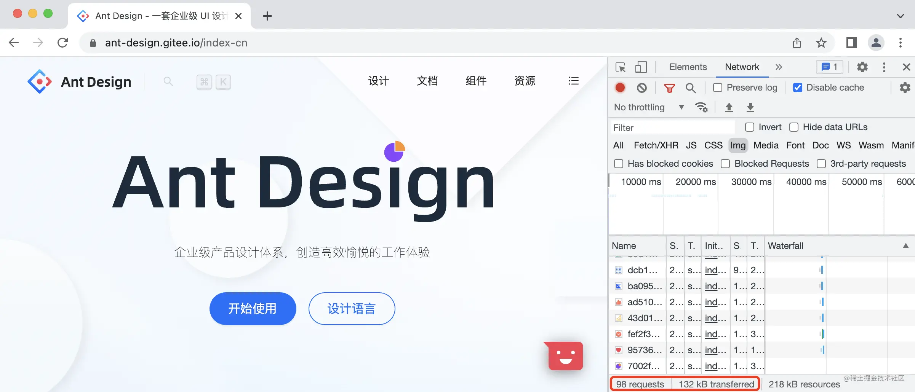Select the Fetch/XHR filter type
The width and height of the screenshot is (915, 392).
point(656,145)
